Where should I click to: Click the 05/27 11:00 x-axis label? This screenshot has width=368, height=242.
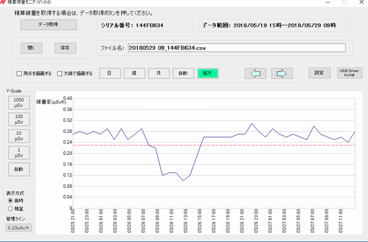pyautogui.click(x=341, y=221)
